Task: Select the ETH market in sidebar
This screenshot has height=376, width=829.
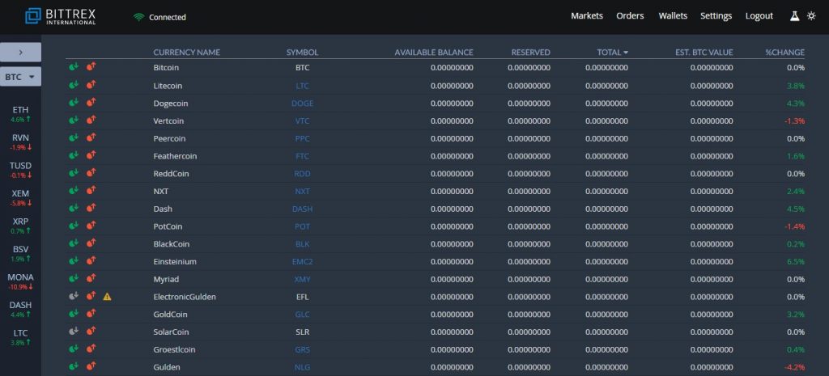Action: click(20, 114)
